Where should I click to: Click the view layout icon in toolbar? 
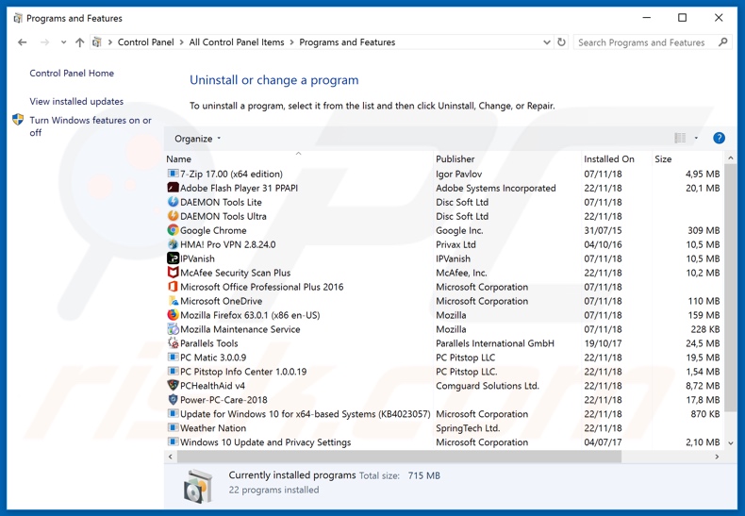point(680,139)
